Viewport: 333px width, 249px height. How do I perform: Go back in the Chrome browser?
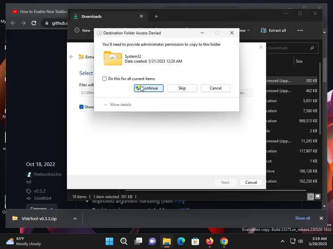pyautogui.click(x=13, y=23)
